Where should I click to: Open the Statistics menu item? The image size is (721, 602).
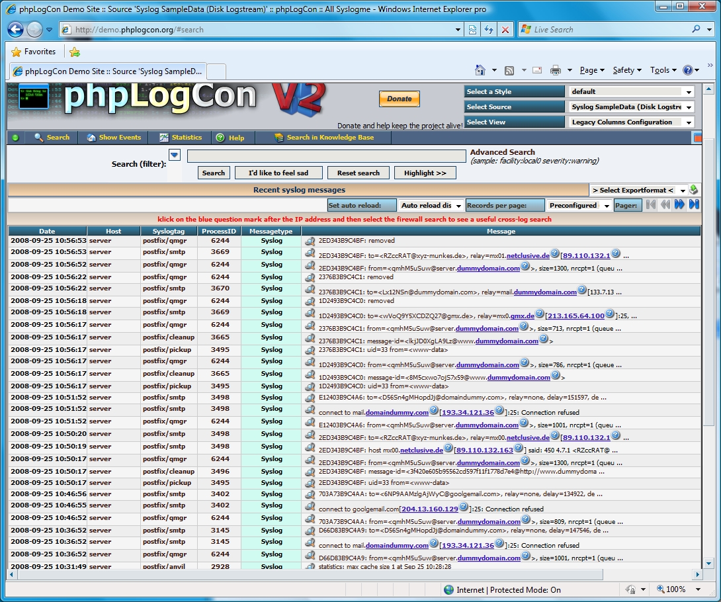180,138
